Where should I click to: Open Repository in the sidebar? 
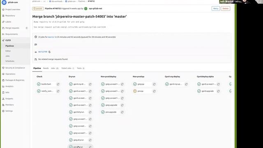point(10,16)
